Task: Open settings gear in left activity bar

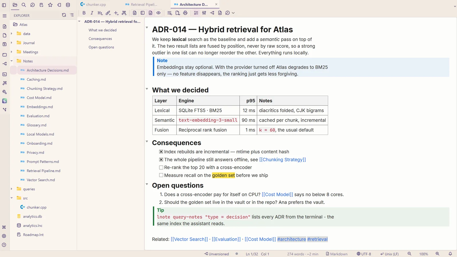Action: 4,236
